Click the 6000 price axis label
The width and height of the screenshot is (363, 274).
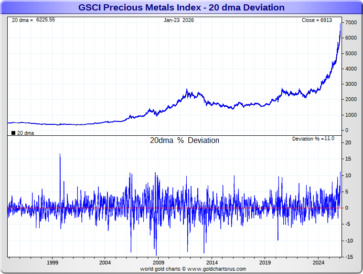[351, 38]
